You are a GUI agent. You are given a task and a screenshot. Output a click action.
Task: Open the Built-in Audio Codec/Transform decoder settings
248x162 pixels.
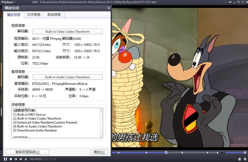(67, 77)
